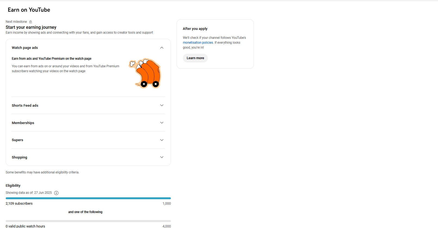Click the Earn from ads and YouTube Premium subheading
This screenshot has width=438, height=228.
pos(51,59)
